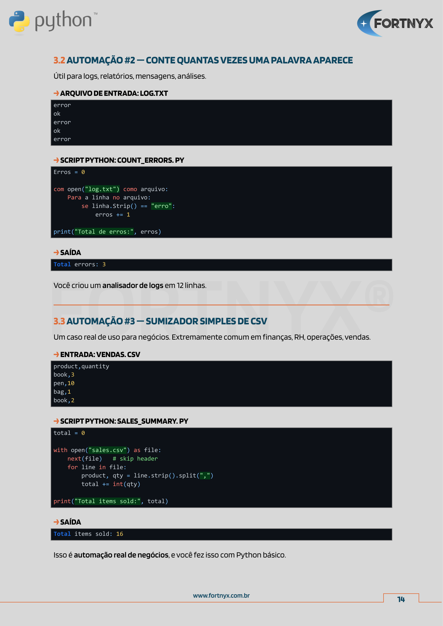Click the 'Total items sold: 16' output block
Screen dimensions: 443x626
[221, 534]
